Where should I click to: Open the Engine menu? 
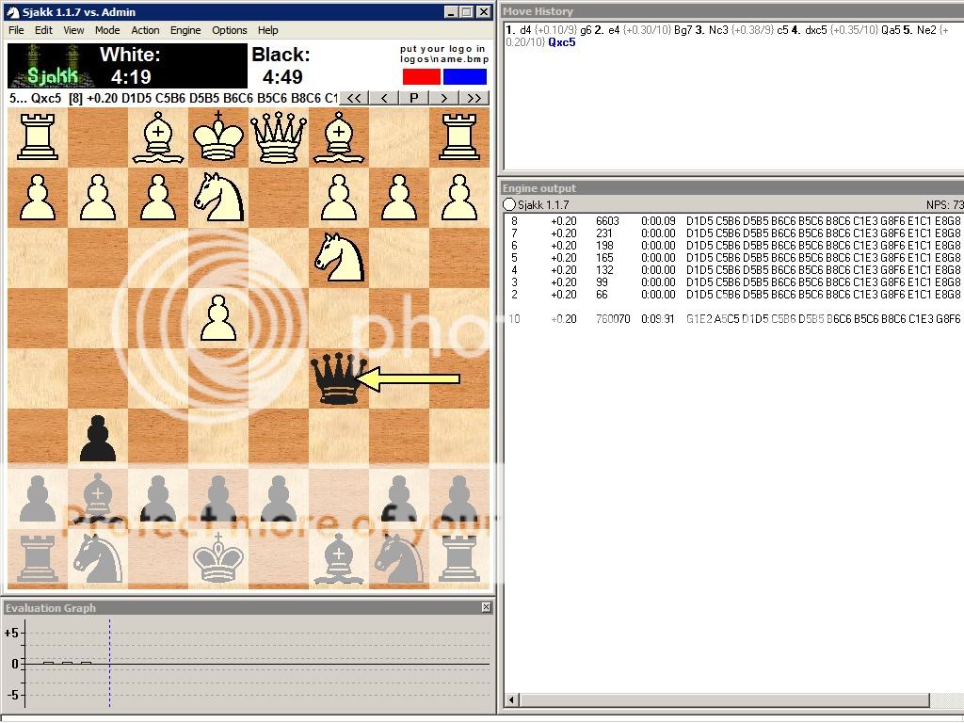click(x=185, y=30)
